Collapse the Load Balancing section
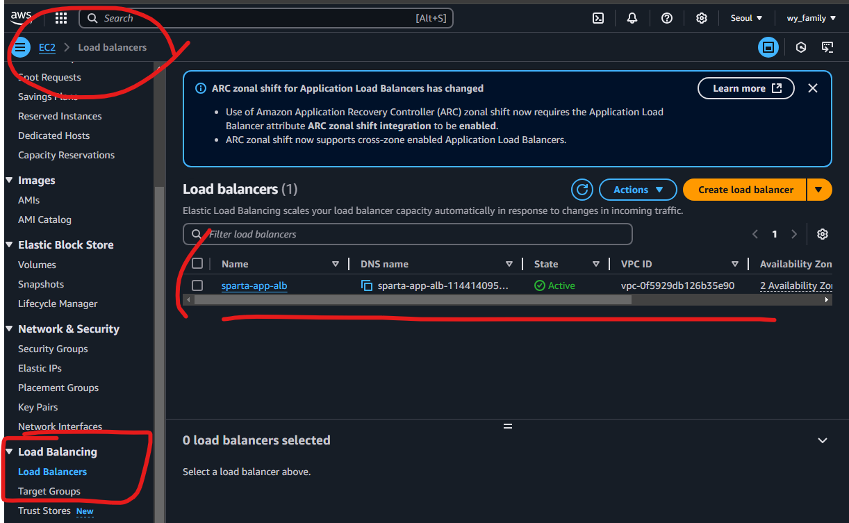Screen dimensions: 849x523 (x=10, y=451)
